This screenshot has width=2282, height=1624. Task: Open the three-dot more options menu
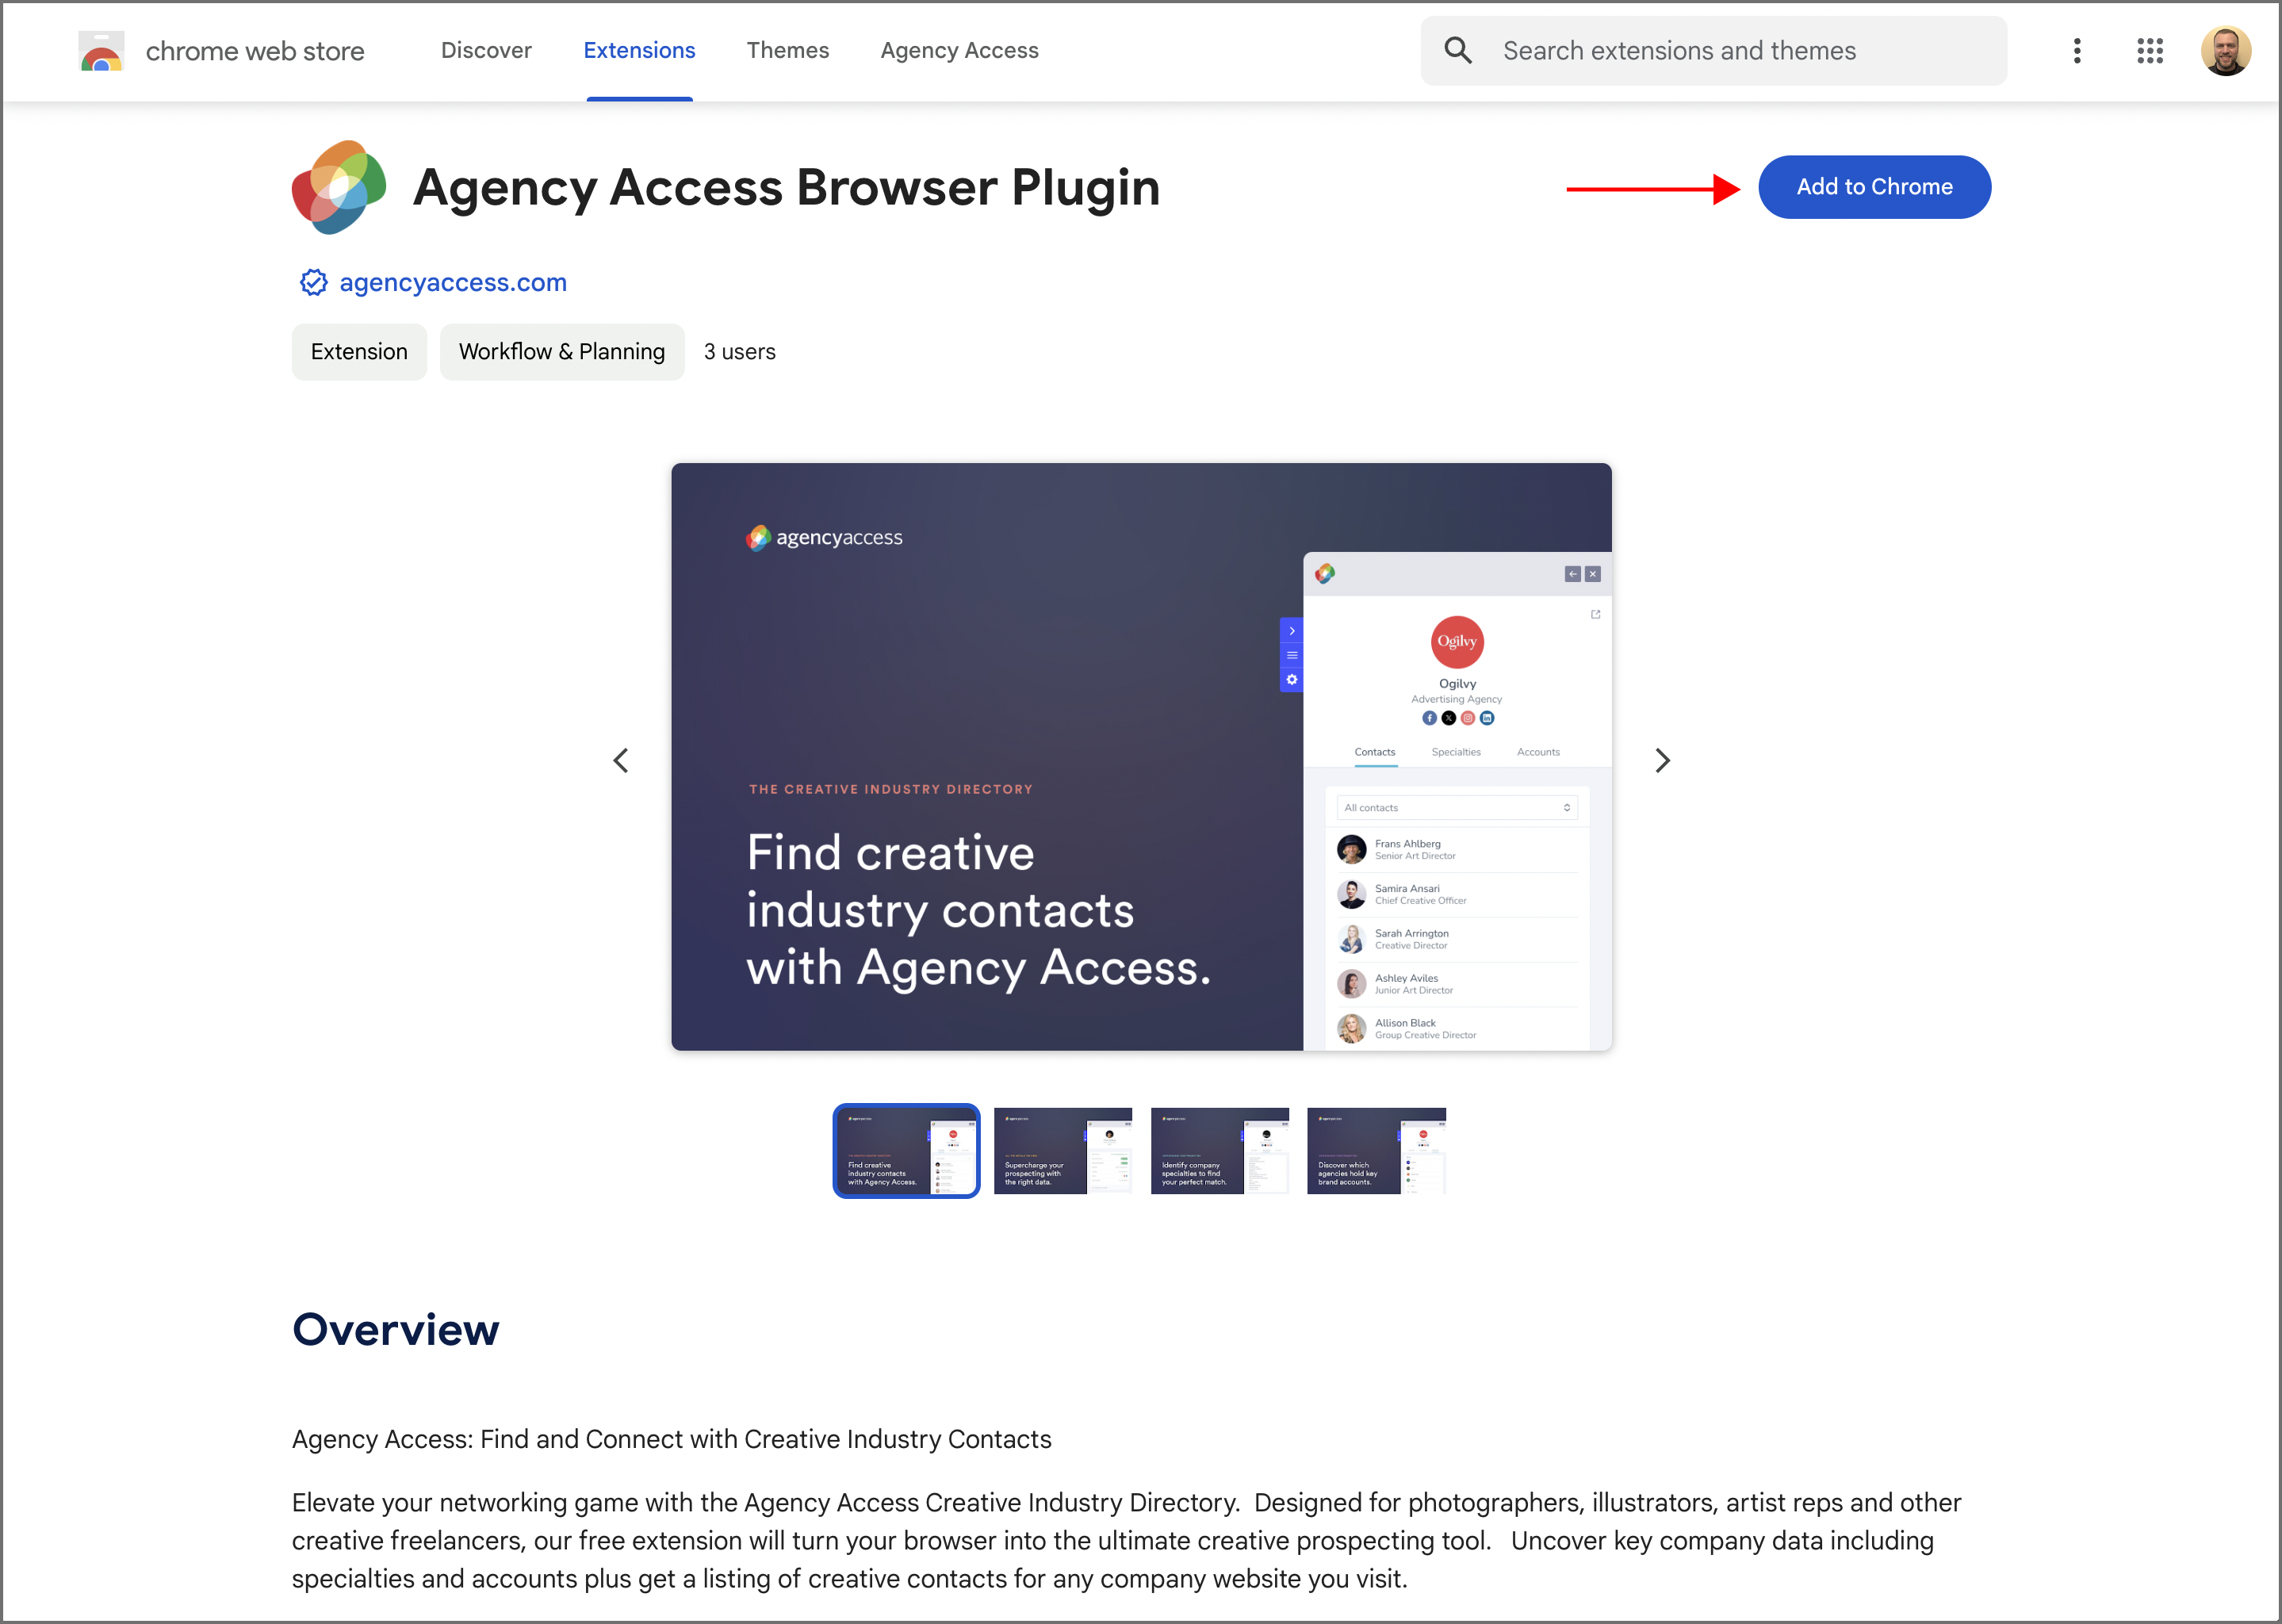[x=2077, y=51]
